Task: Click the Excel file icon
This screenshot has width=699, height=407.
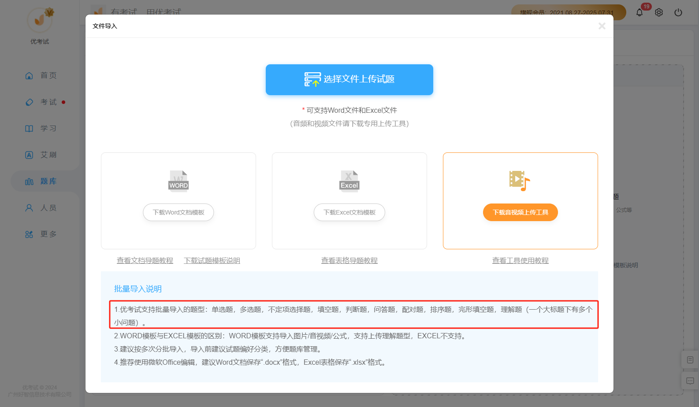Action: [349, 181]
